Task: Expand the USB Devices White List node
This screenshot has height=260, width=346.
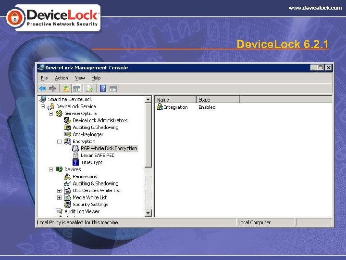Action: [59, 191]
